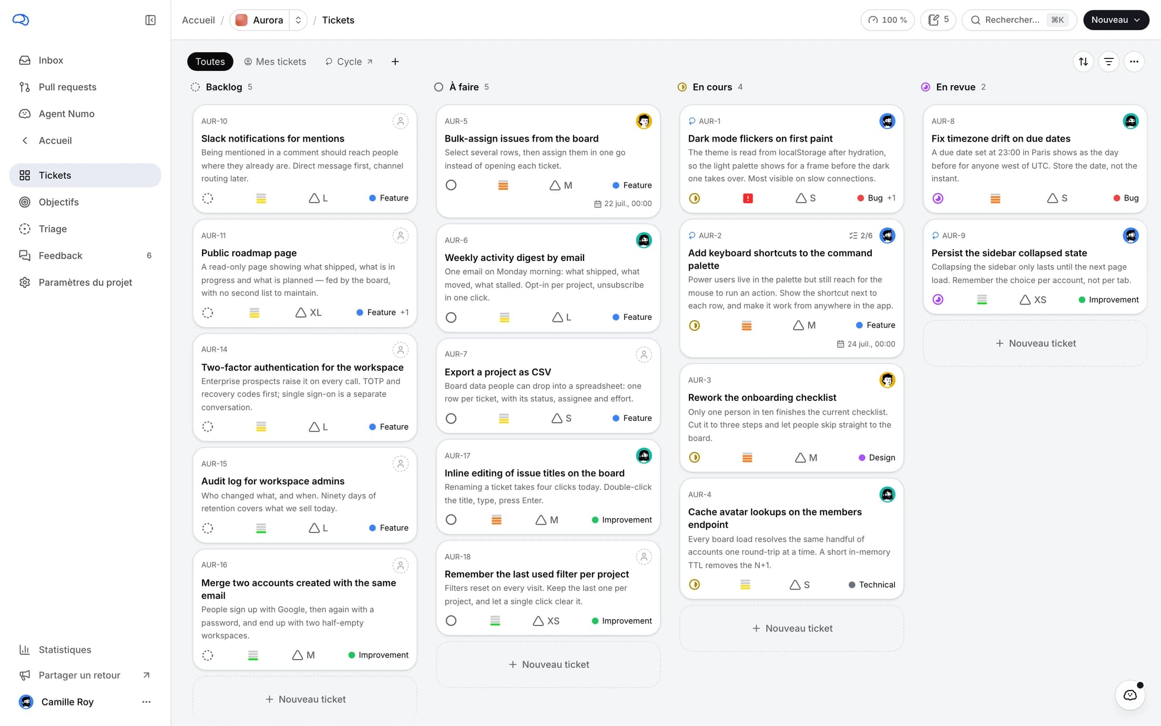The width and height of the screenshot is (1161, 726).
Task: Add Nouveau ticket in En cours column
Action: pyautogui.click(x=792, y=628)
